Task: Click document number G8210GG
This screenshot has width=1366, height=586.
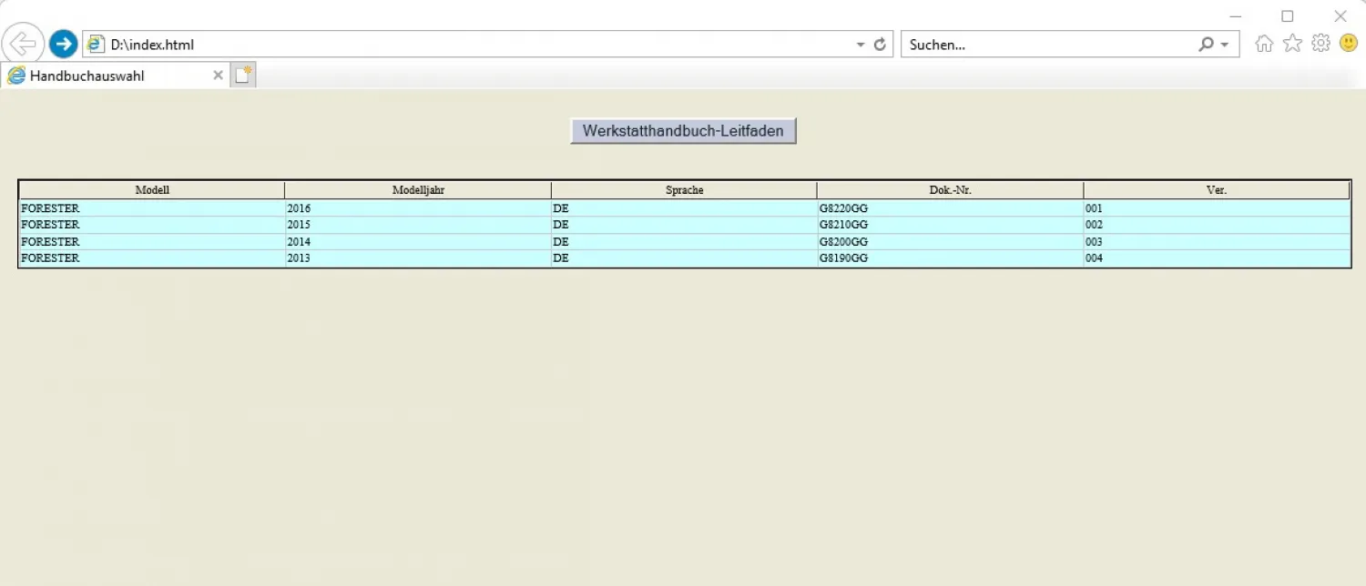Action: pyautogui.click(x=843, y=225)
